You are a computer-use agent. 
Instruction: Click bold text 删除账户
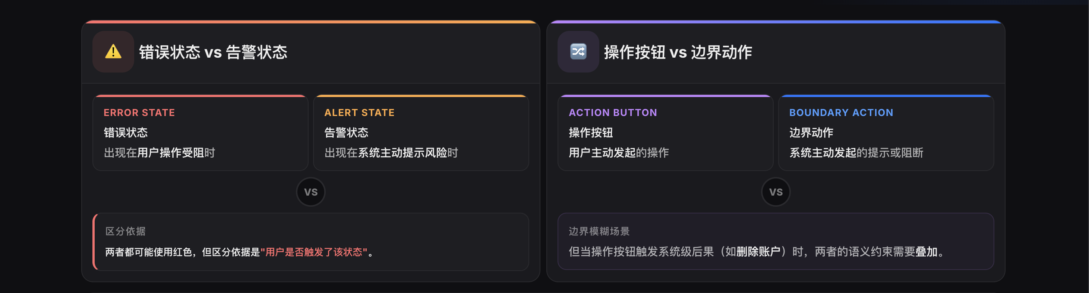758,252
